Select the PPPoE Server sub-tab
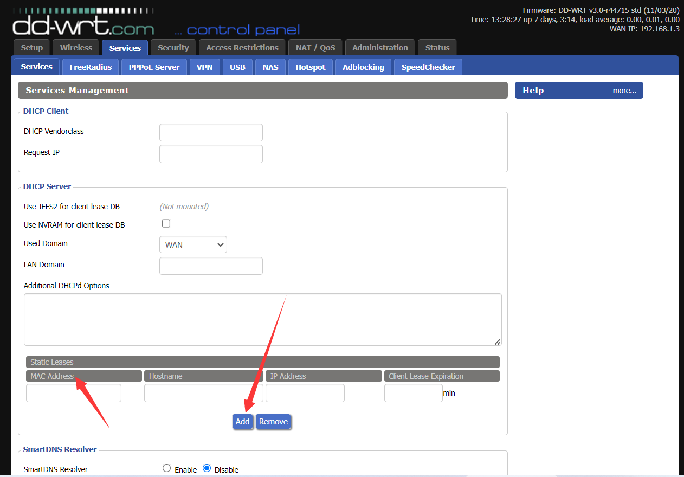The width and height of the screenshot is (684, 477). (154, 67)
